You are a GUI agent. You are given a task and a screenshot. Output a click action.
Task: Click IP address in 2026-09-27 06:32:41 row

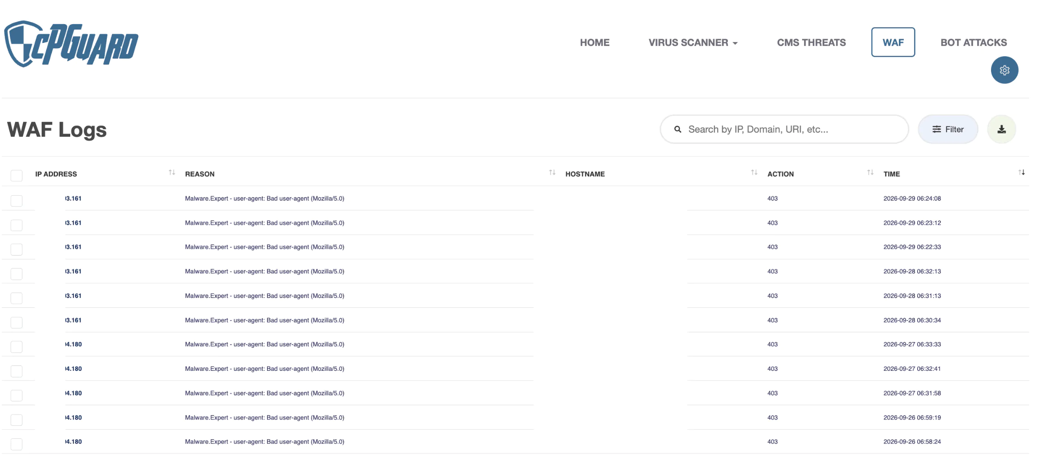click(x=73, y=369)
